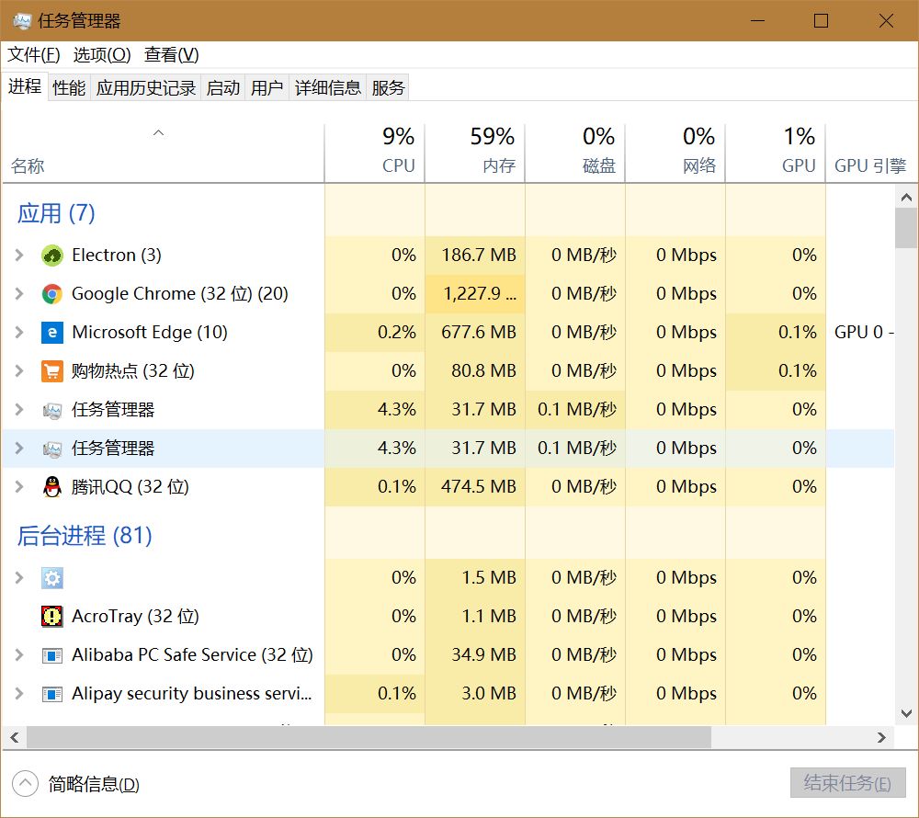The width and height of the screenshot is (919, 818).
Task: Click the Microsoft Edge icon
Action: 51,332
